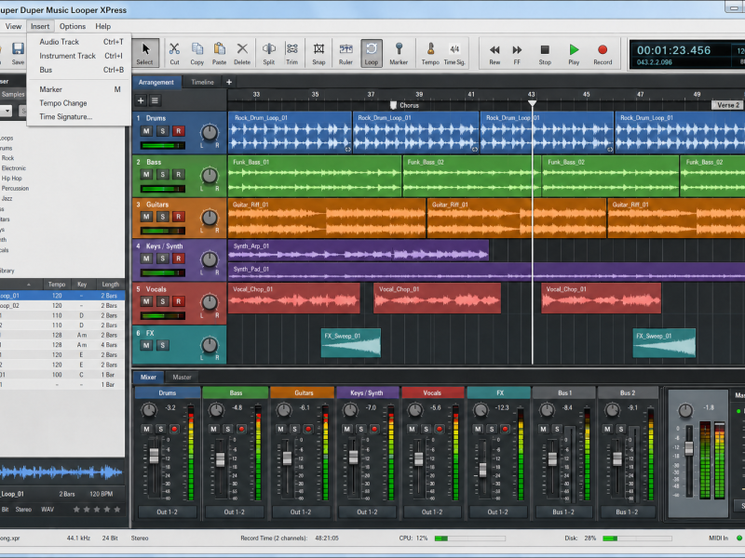Open the Tempo metronome tool
This screenshot has width=745, height=558.
[430, 54]
